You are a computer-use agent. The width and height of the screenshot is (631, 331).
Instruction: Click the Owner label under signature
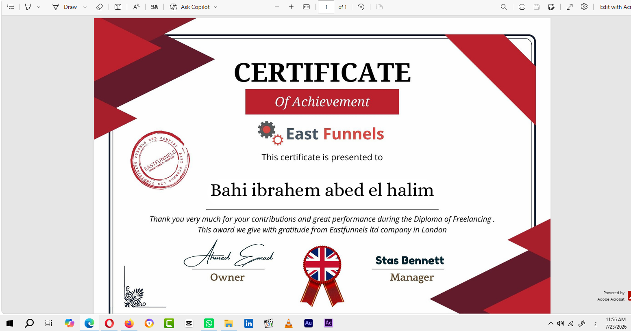tap(227, 277)
